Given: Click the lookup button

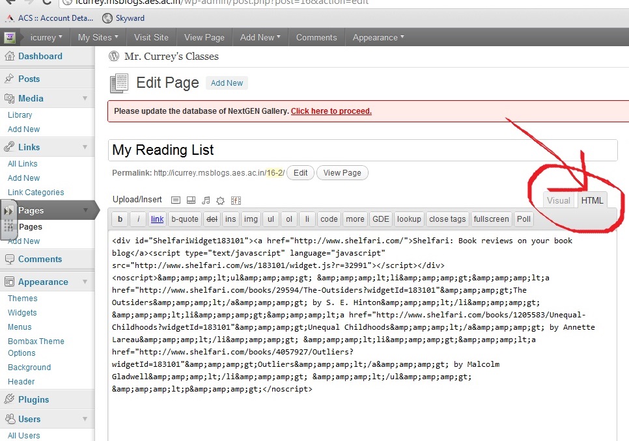Looking at the screenshot, I should pyautogui.click(x=409, y=219).
